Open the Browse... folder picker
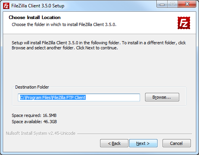Viewport: 199px width, 155px height. (x=162, y=97)
